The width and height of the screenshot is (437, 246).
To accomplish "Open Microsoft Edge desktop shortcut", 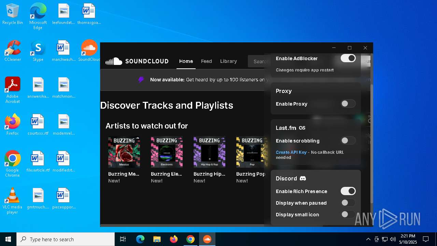I will [x=38, y=16].
